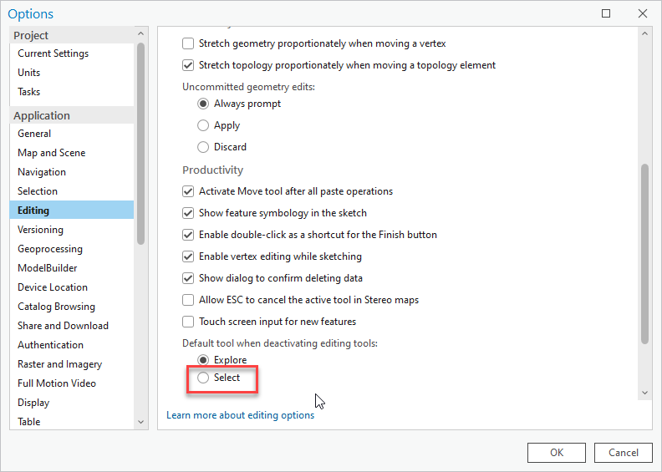Open the Geoprocessing options page
662x472 pixels.
click(x=50, y=249)
